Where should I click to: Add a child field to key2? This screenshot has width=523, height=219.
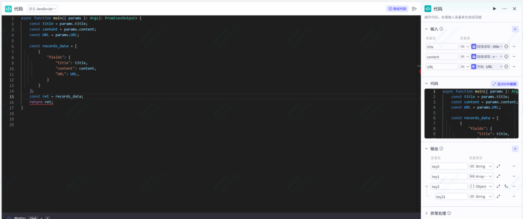click(506, 186)
